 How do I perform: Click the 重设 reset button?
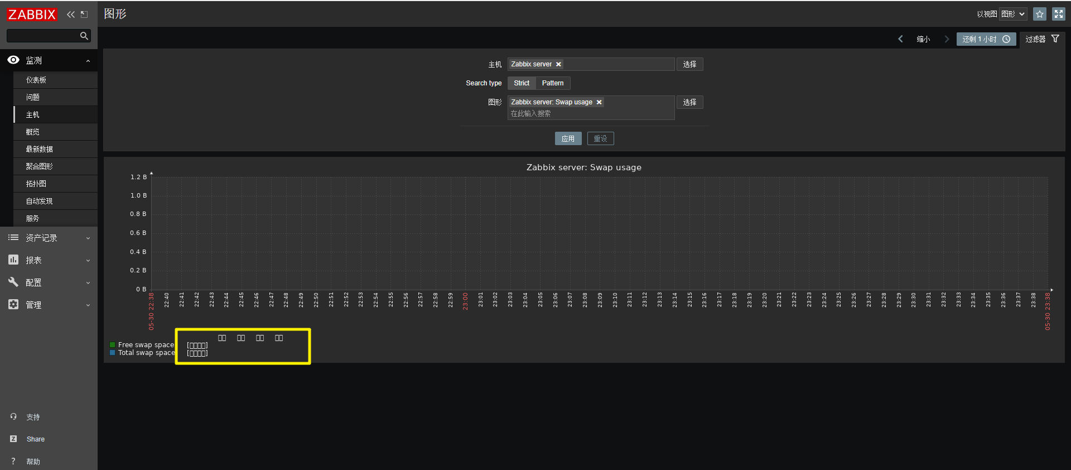[x=600, y=138]
